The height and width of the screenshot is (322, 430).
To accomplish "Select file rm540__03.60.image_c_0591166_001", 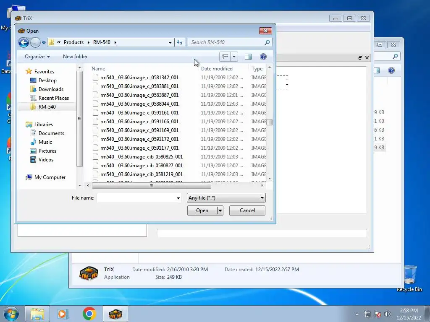I will coord(139,122).
